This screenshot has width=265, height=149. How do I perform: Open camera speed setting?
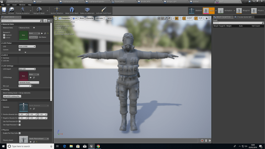[208, 18]
